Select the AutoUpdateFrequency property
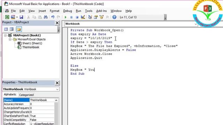 coord(16,108)
